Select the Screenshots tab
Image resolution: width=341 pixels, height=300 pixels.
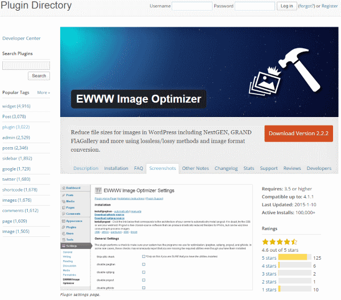tap(163, 168)
